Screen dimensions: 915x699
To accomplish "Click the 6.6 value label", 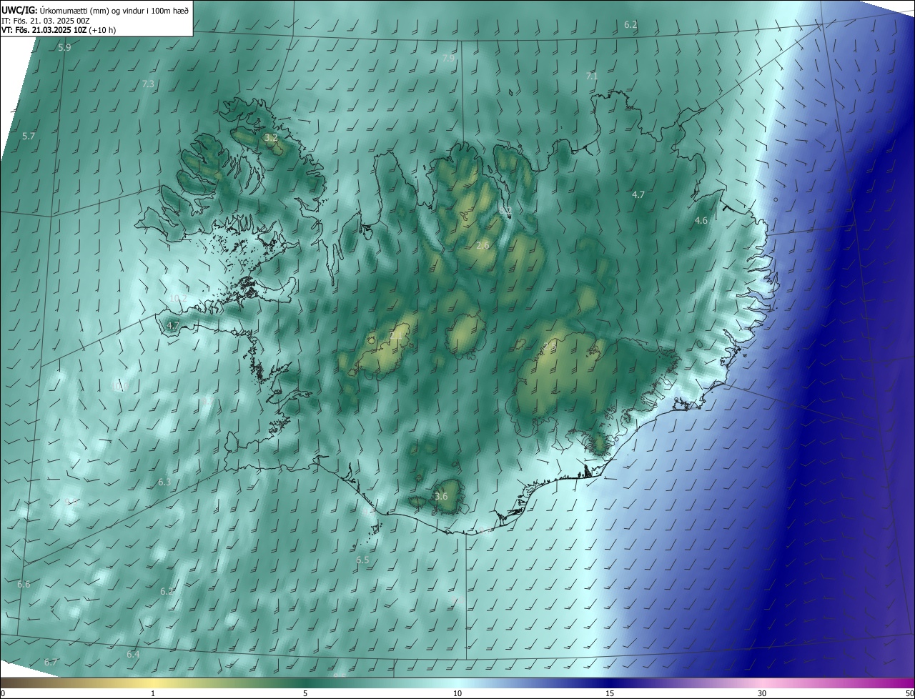I will pyautogui.click(x=24, y=585).
